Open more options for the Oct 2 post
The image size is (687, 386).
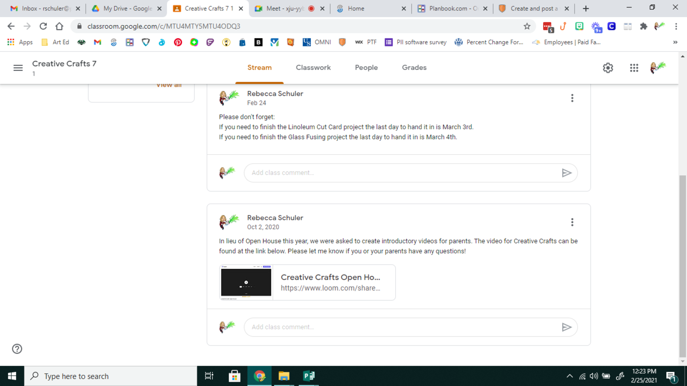click(x=572, y=222)
